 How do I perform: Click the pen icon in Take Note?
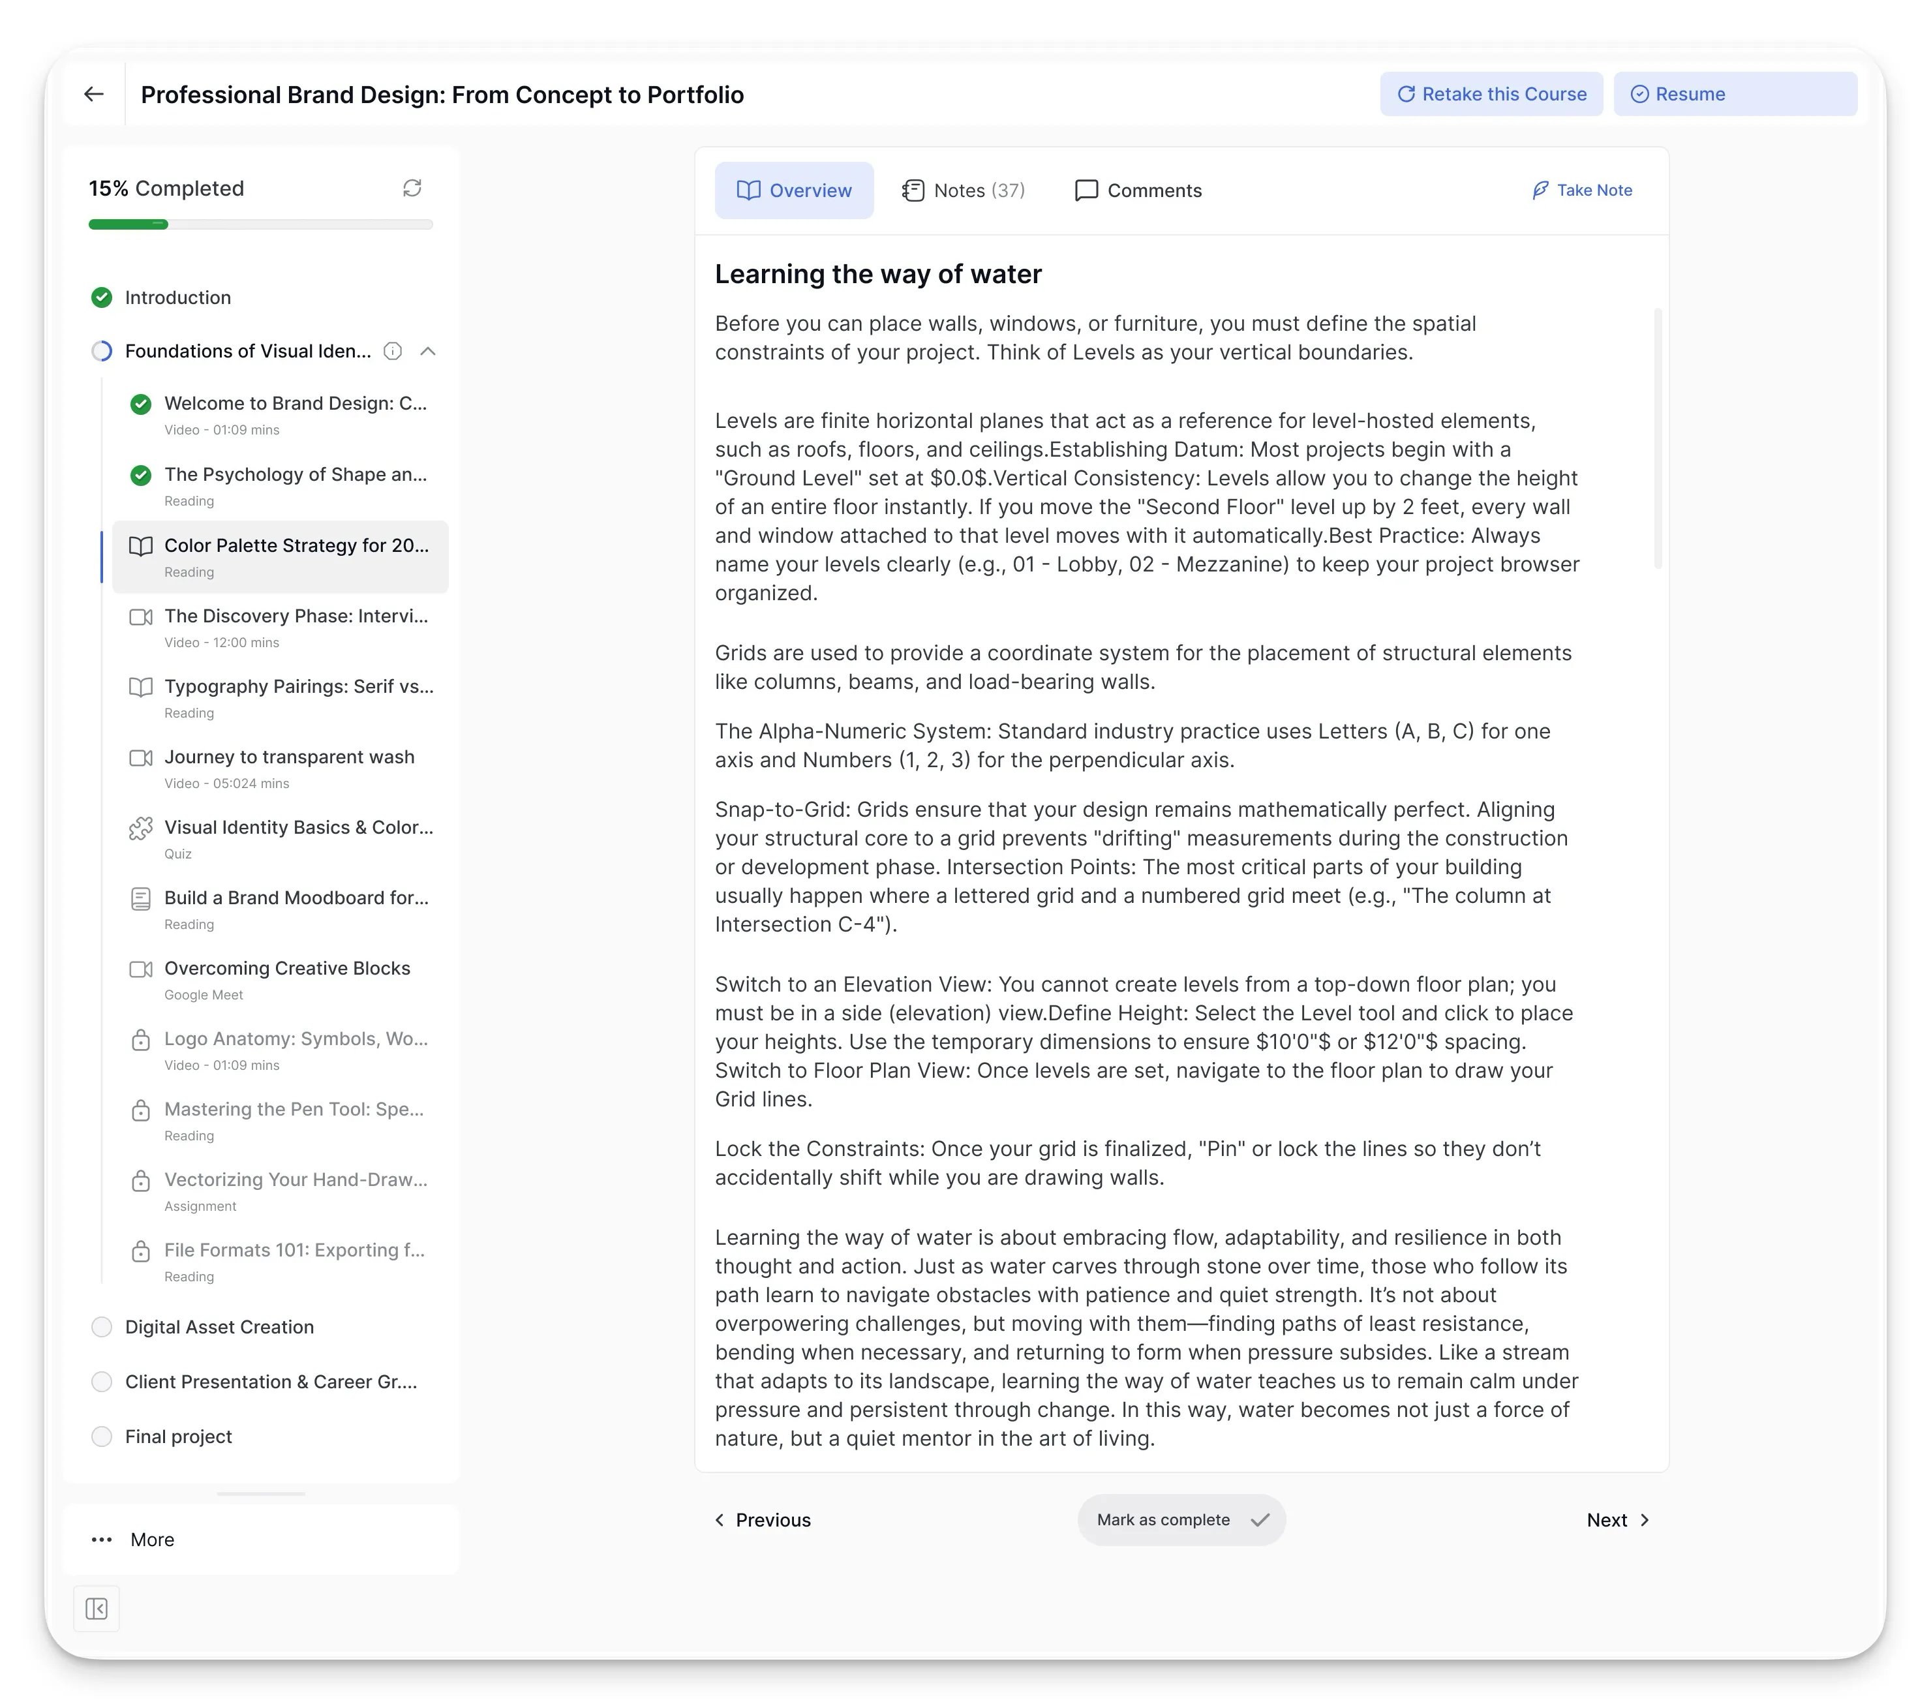pos(1540,190)
